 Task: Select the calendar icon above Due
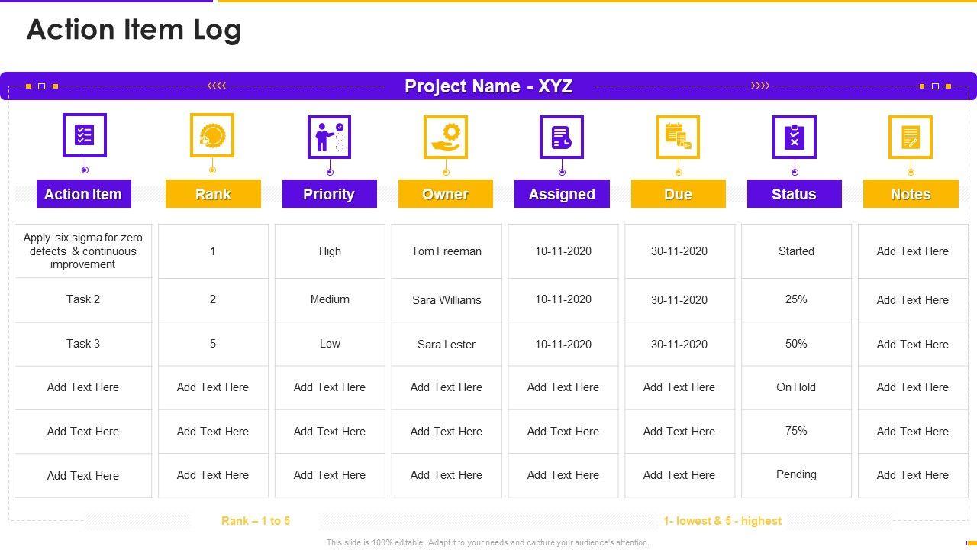678,137
